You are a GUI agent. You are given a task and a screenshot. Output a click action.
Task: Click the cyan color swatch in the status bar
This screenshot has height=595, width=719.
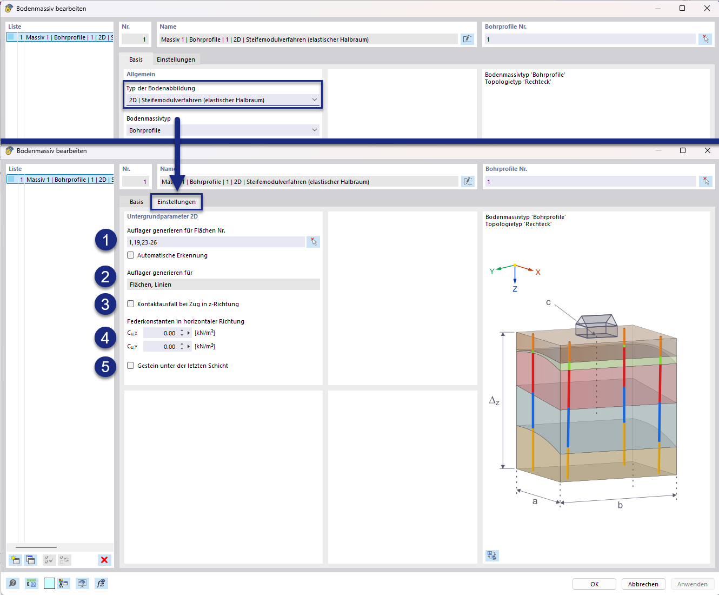click(49, 583)
